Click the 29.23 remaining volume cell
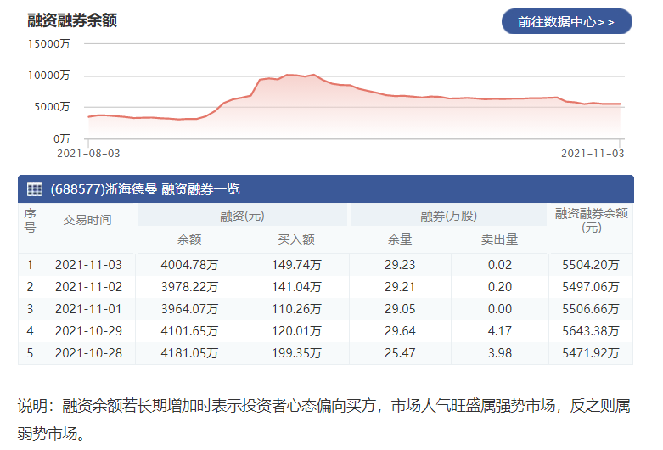The image size is (663, 450). click(400, 265)
